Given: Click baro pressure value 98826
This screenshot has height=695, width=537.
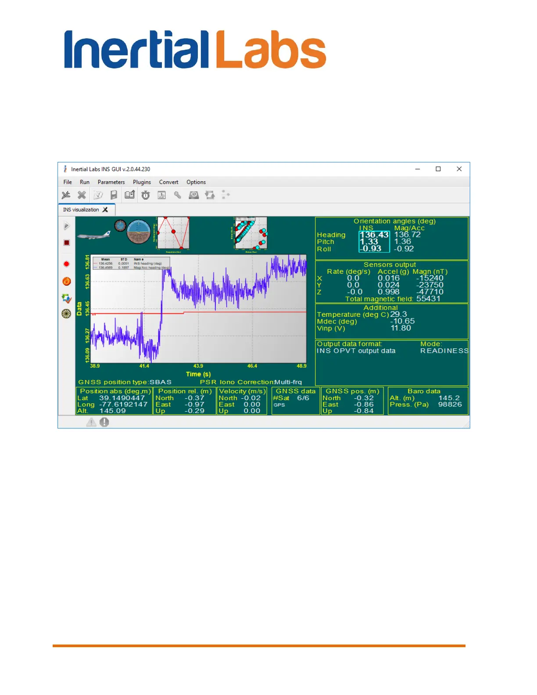Looking at the screenshot, I should (x=450, y=405).
